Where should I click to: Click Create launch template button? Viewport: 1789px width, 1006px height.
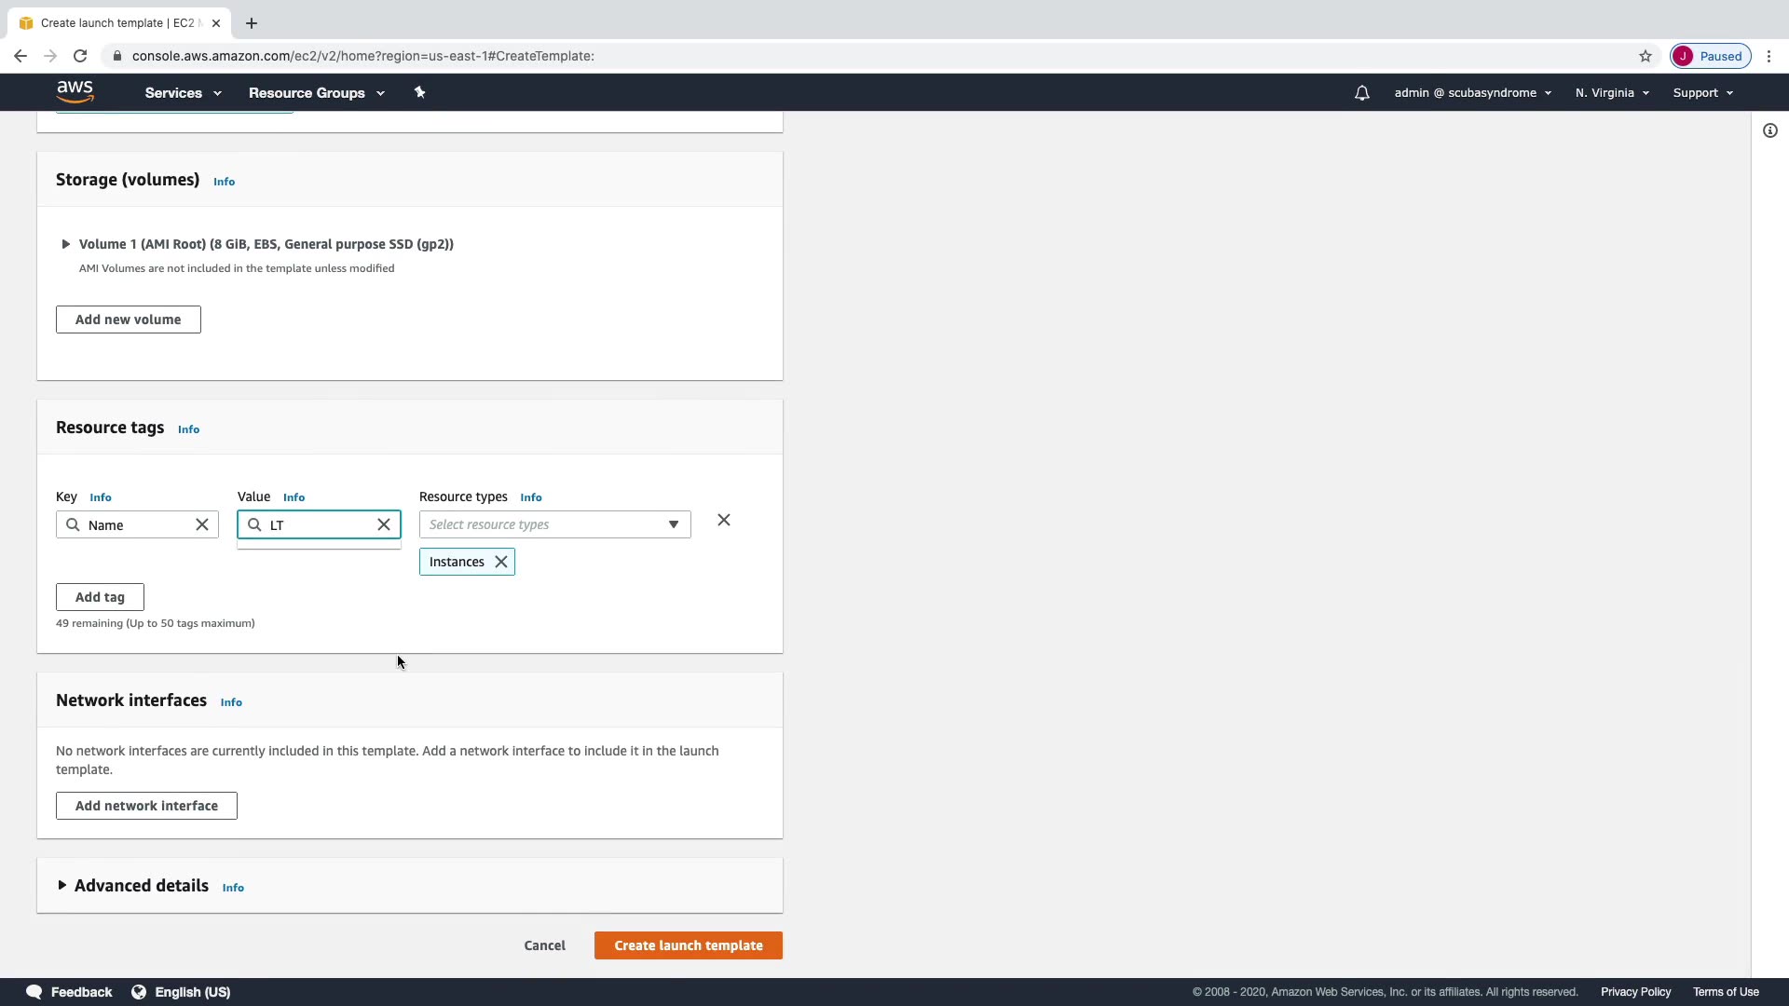coord(688,945)
